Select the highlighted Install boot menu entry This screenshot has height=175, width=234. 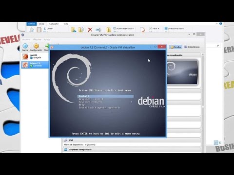(x=106, y=96)
